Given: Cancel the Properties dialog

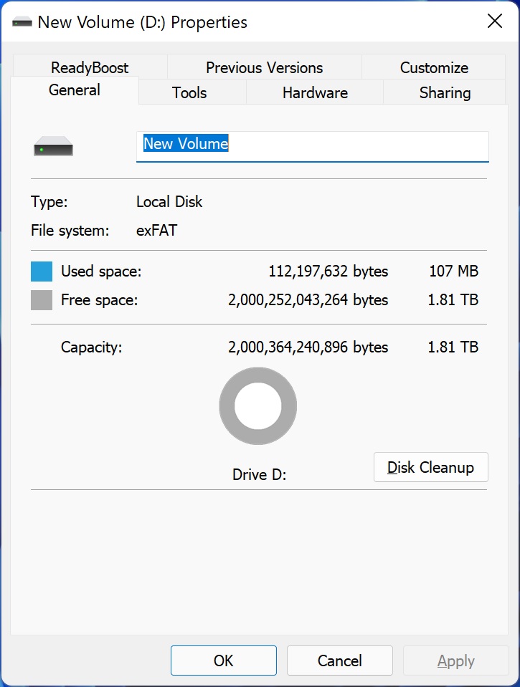Looking at the screenshot, I should [x=340, y=660].
